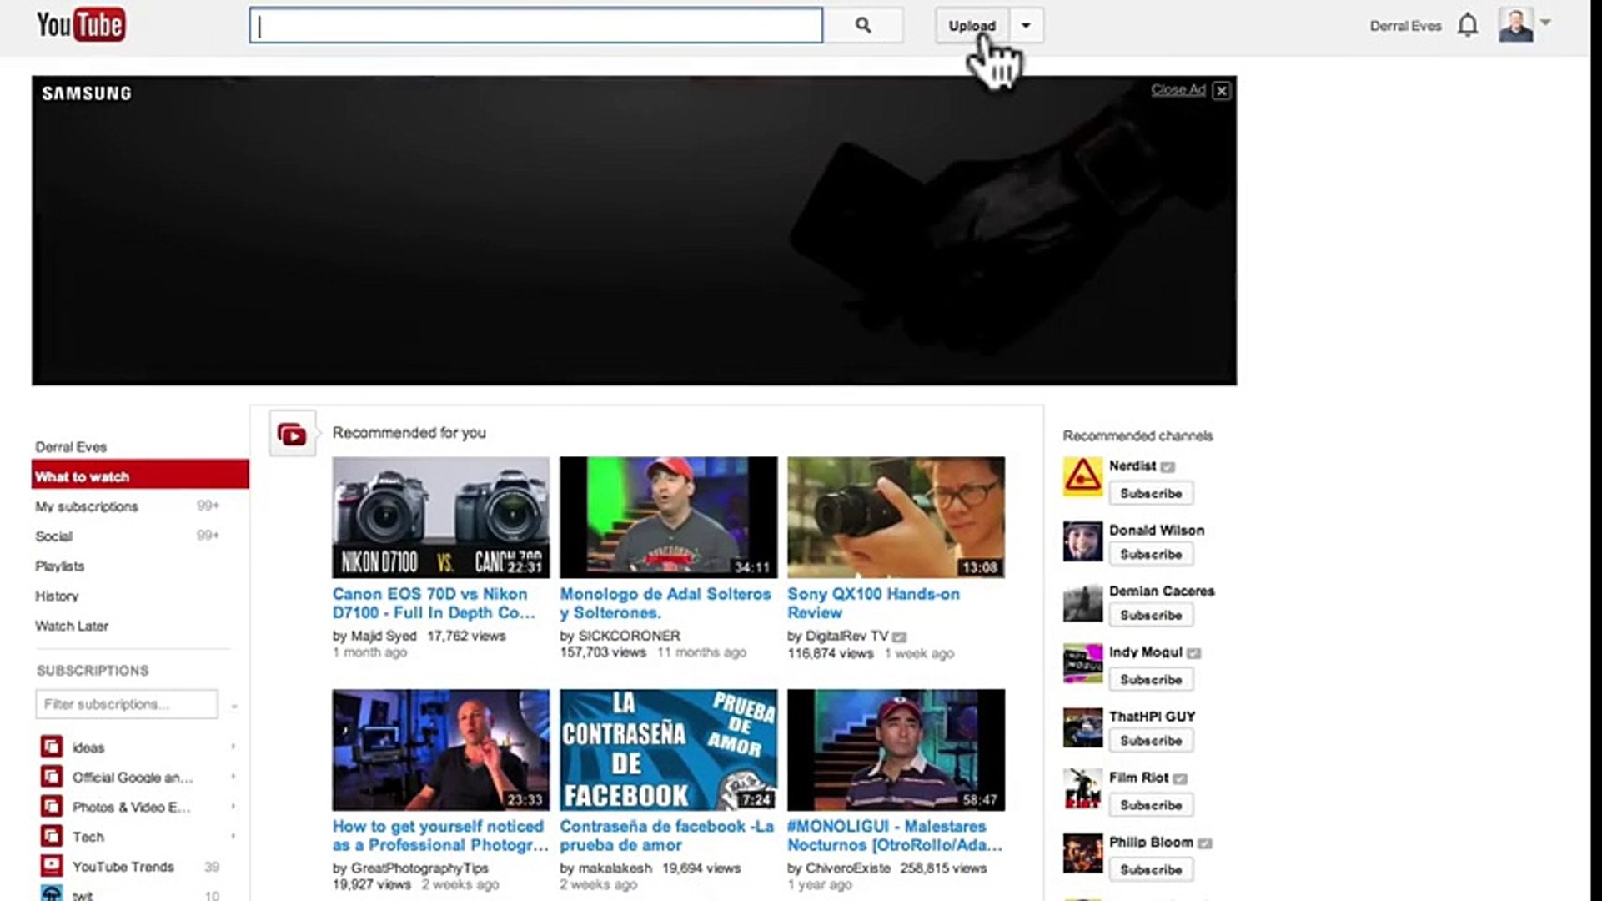This screenshot has height=901, width=1602.
Task: Click the YouTube logo
Action: click(81, 25)
